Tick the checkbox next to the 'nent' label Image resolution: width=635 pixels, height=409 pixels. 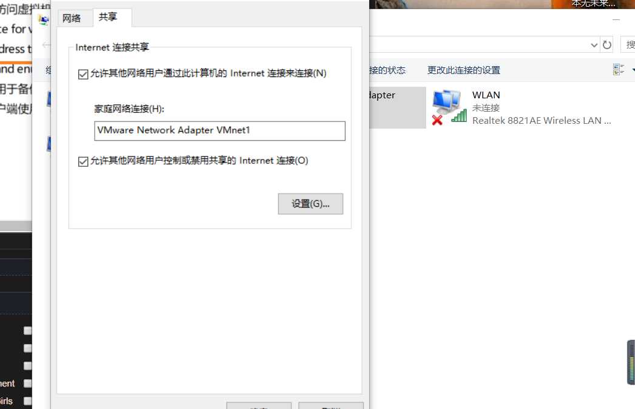27,383
